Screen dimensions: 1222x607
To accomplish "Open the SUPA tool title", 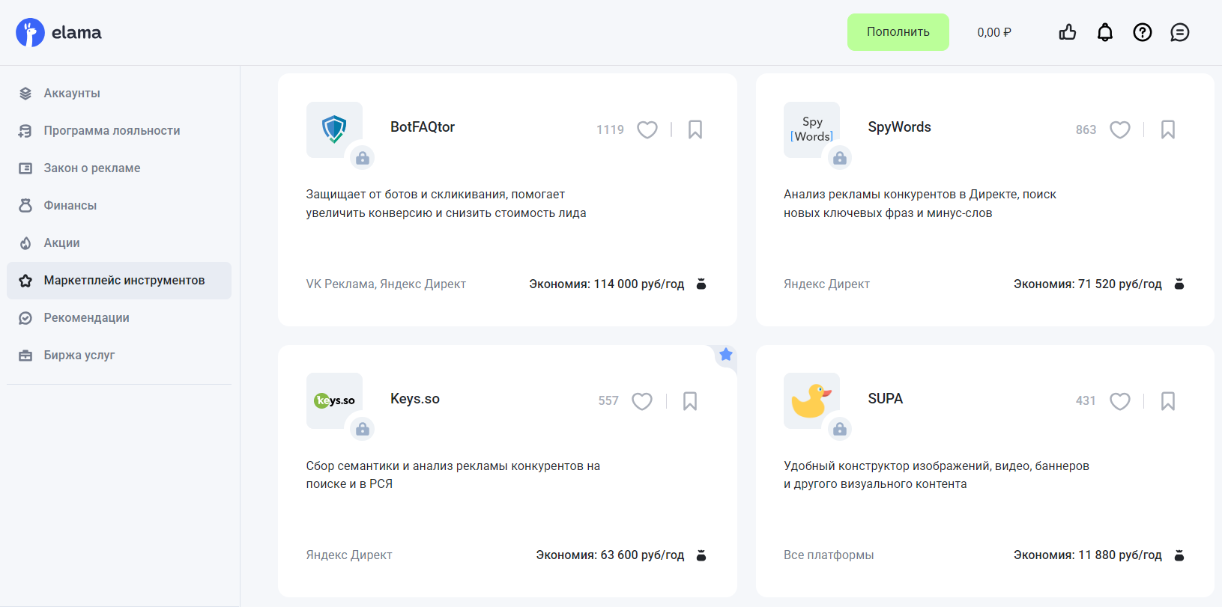I will coord(886,399).
